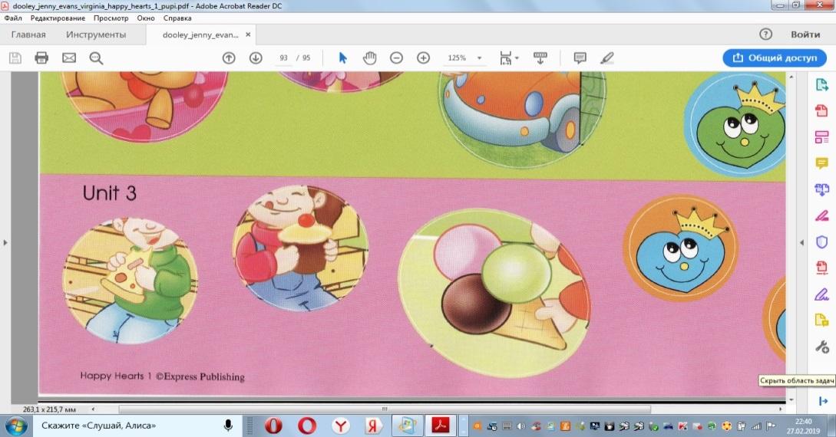Open Protect shield tool in sidebar

821,242
